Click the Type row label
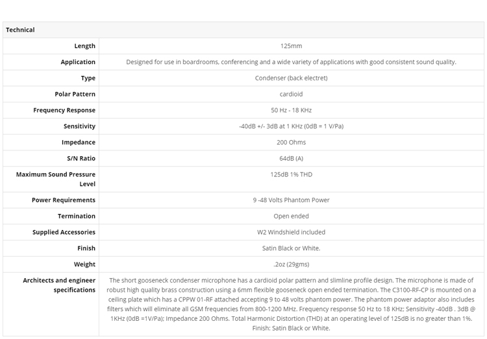487x339 pixels. 88,78
